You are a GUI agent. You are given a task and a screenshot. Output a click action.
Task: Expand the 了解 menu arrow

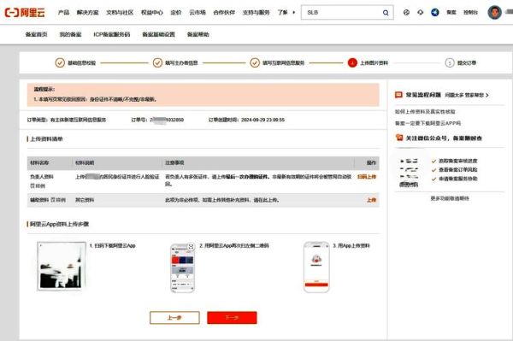coord(293,13)
